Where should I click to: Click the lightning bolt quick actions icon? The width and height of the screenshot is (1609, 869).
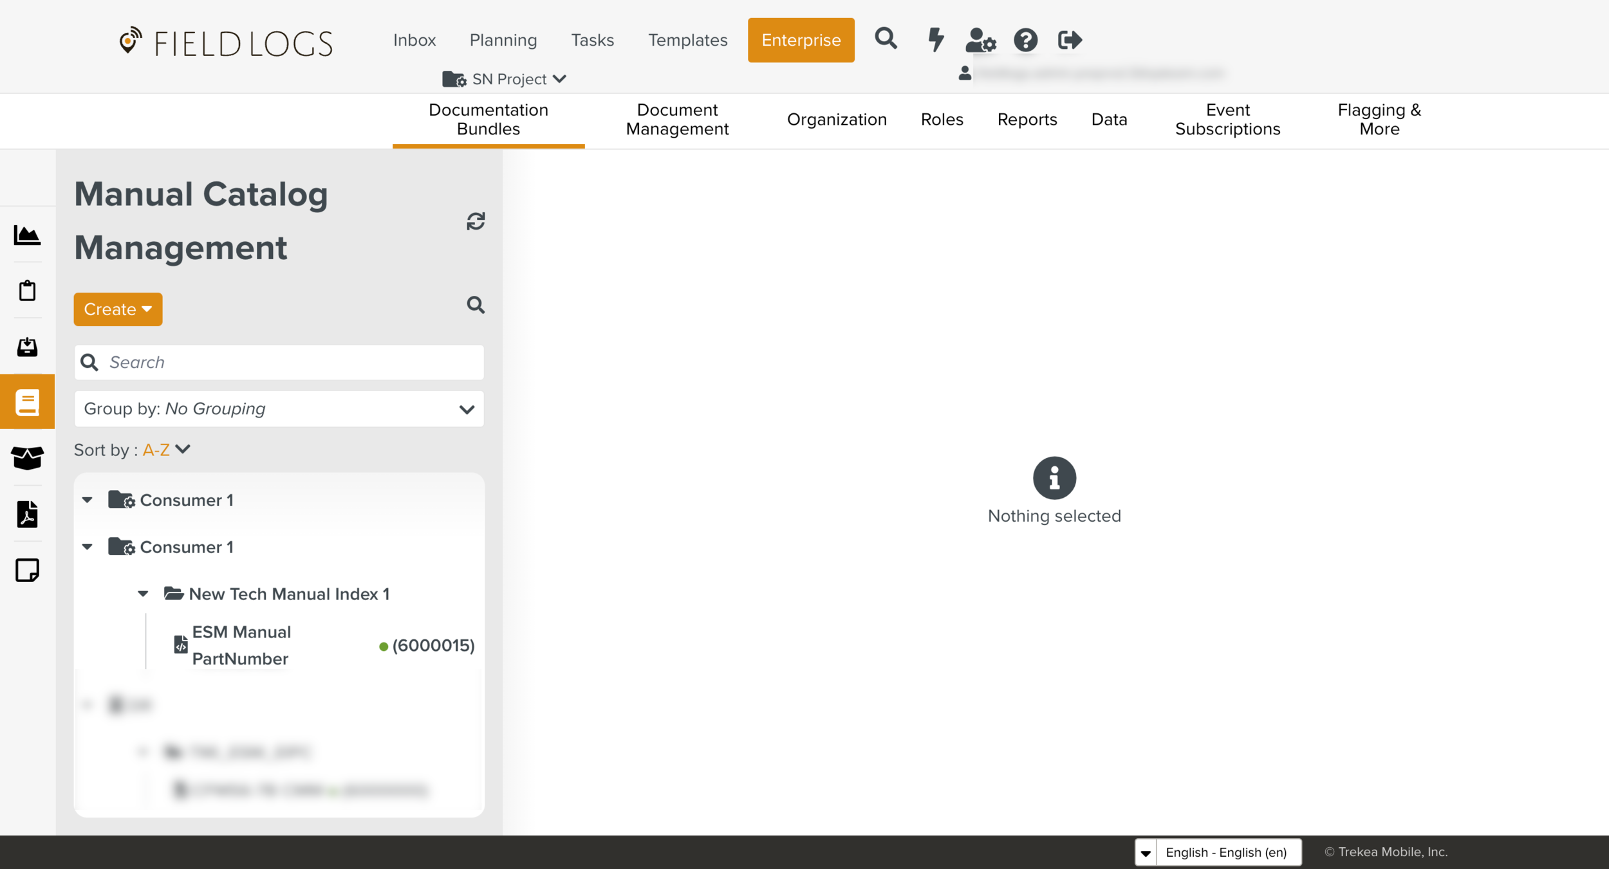pos(935,40)
